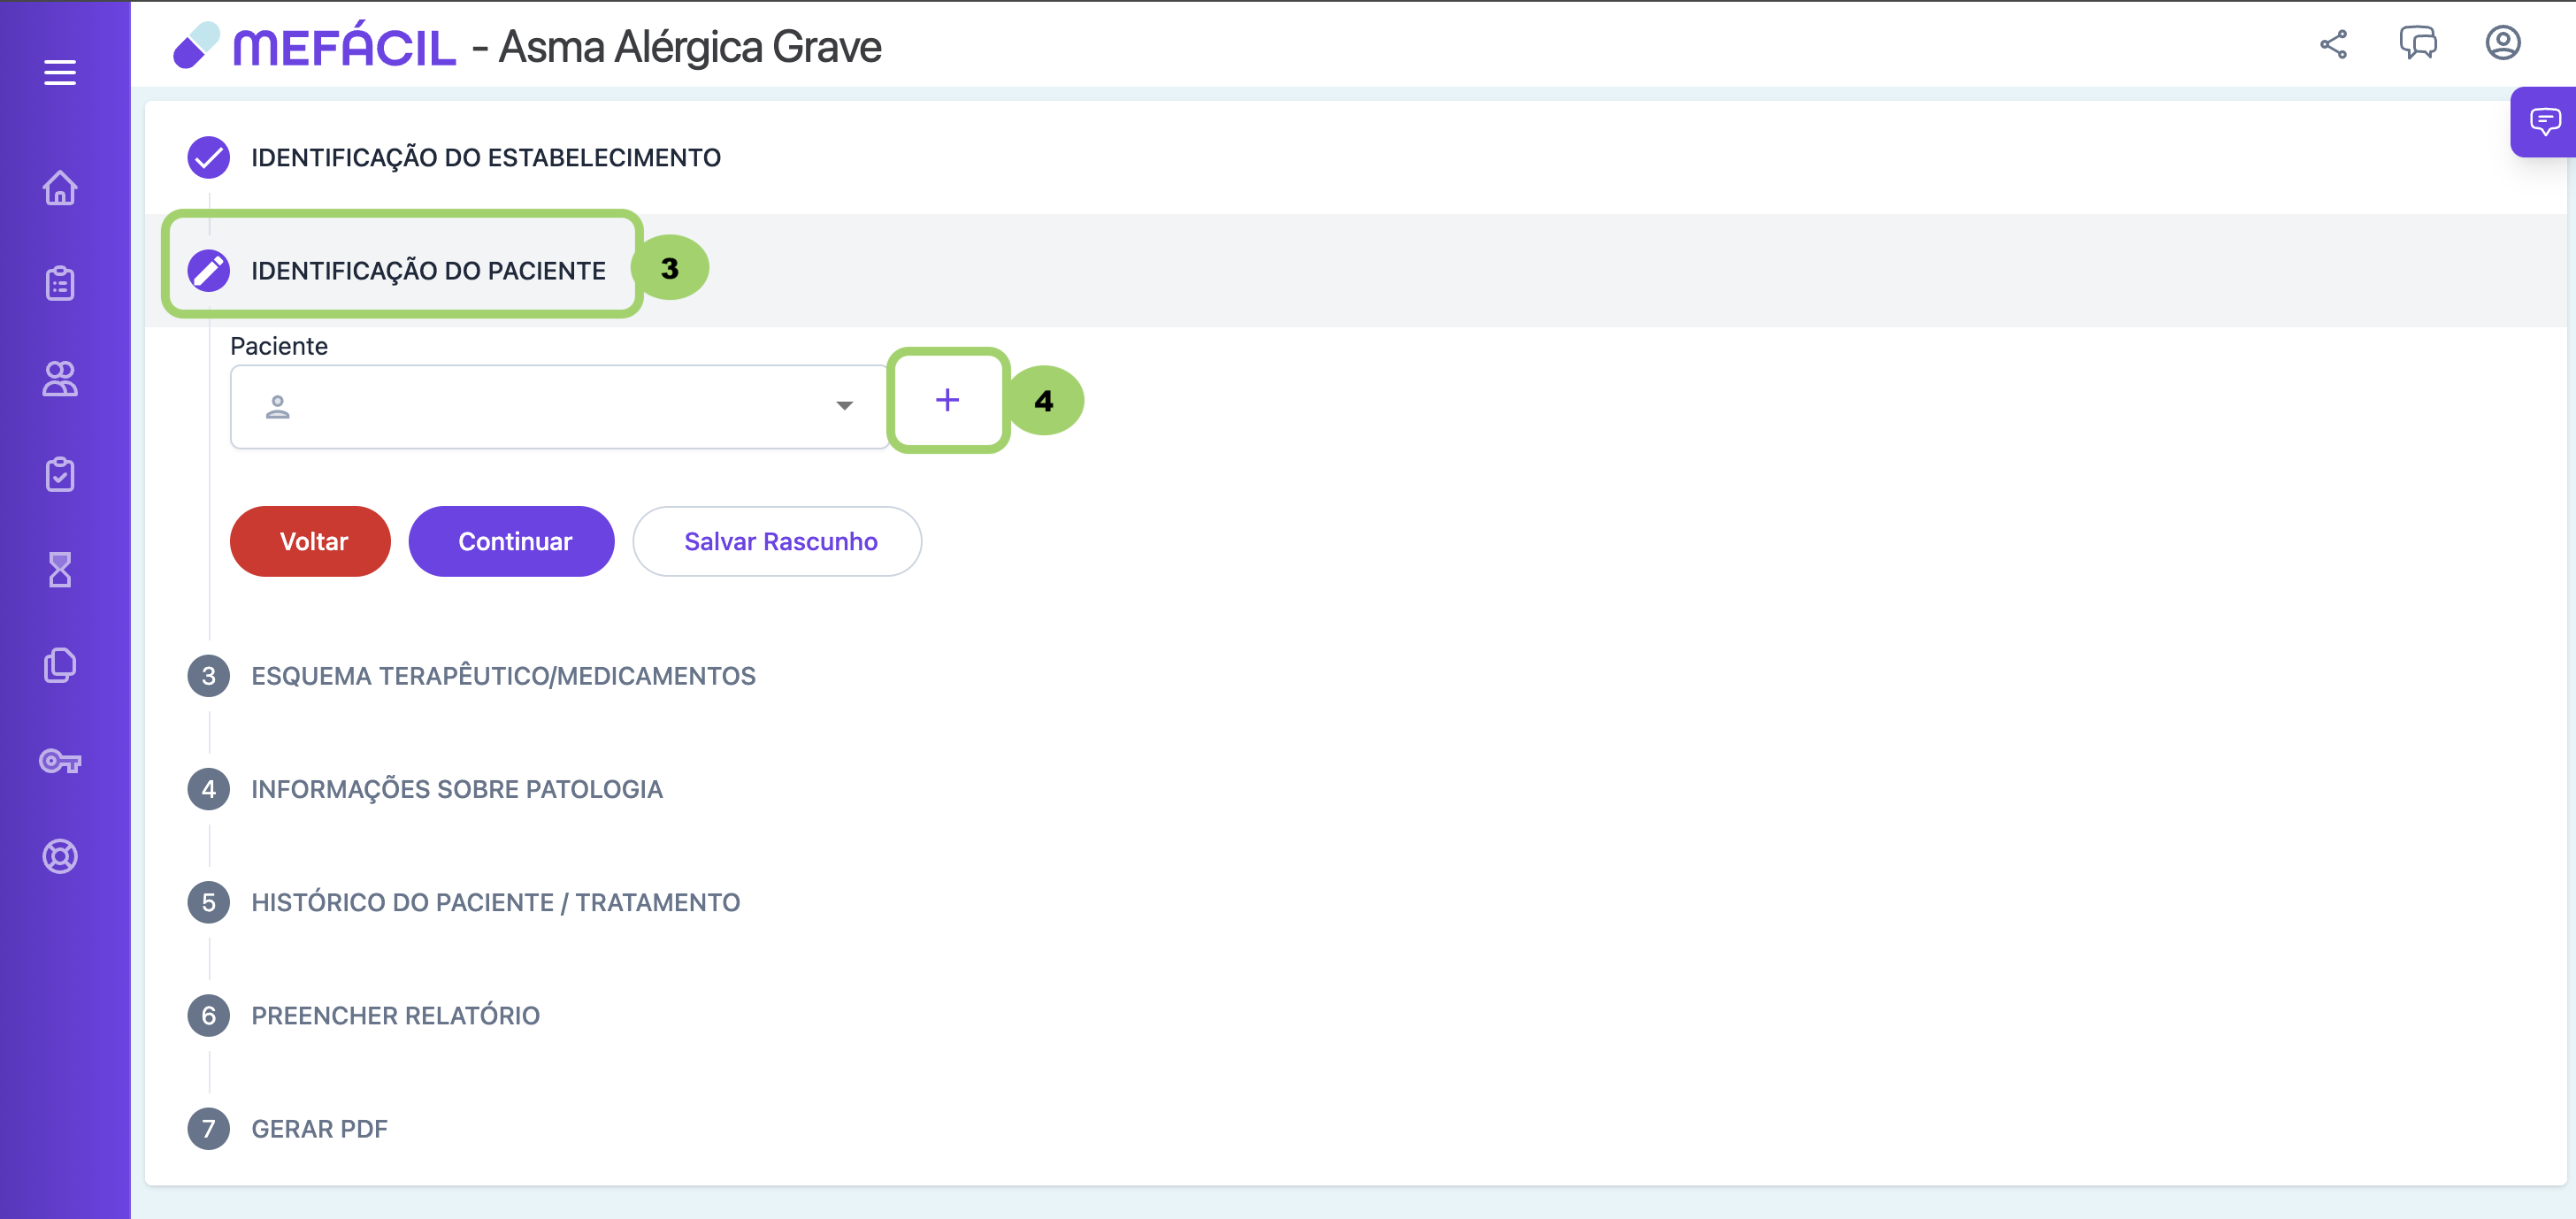The width and height of the screenshot is (2576, 1219).
Task: Open the chat bubbles header icon
Action: click(x=2417, y=44)
